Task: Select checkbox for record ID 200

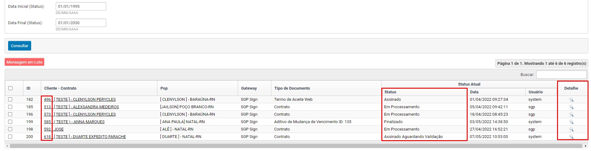Action: (10, 137)
